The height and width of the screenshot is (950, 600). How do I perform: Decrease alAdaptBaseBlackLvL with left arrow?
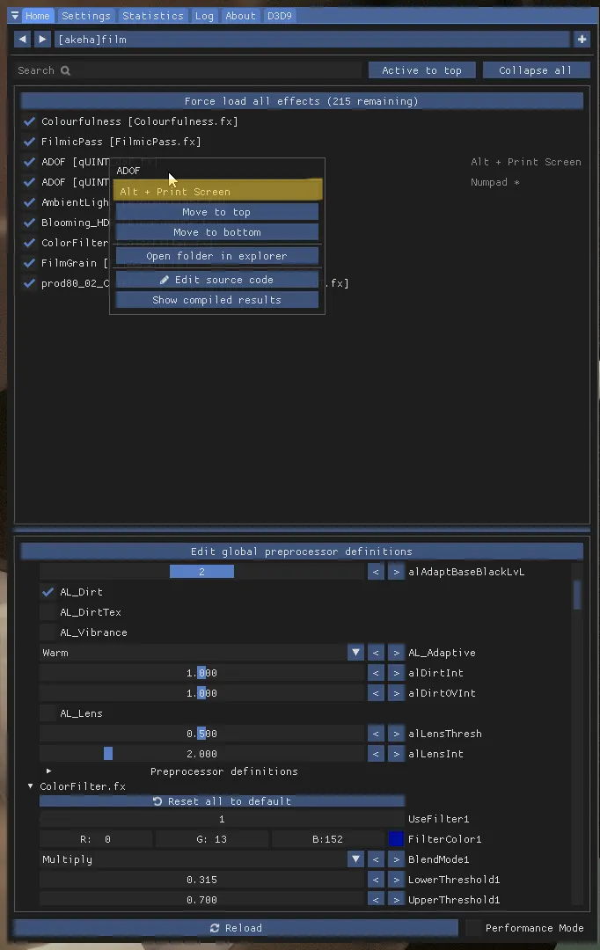pyautogui.click(x=376, y=572)
